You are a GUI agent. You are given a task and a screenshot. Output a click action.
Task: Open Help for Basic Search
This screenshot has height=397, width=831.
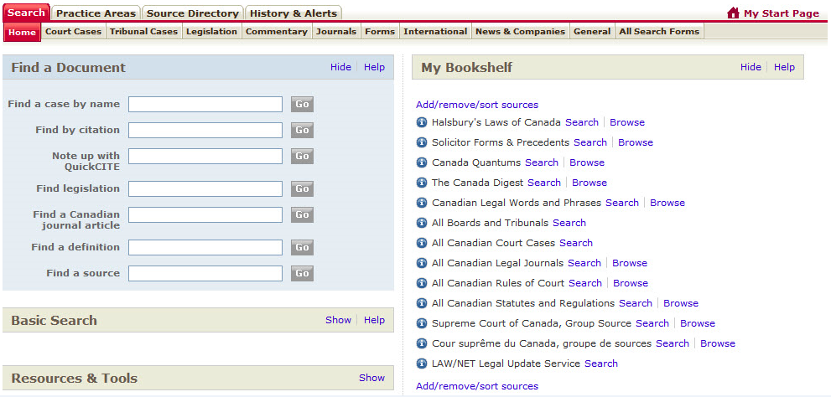374,320
